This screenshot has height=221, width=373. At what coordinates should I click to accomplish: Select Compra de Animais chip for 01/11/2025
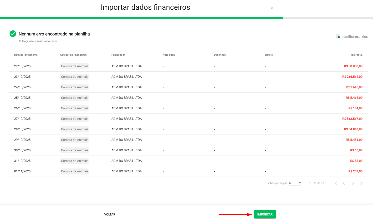75,171
